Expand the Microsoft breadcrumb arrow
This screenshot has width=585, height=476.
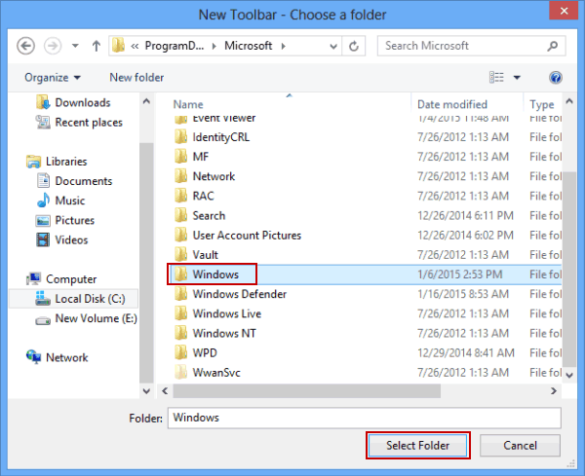coord(284,46)
